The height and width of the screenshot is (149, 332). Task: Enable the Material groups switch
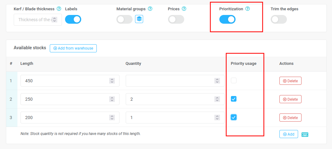tap(124, 19)
